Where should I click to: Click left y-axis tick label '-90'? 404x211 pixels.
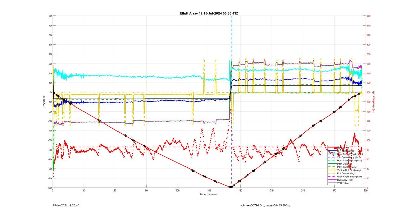[49, 178]
